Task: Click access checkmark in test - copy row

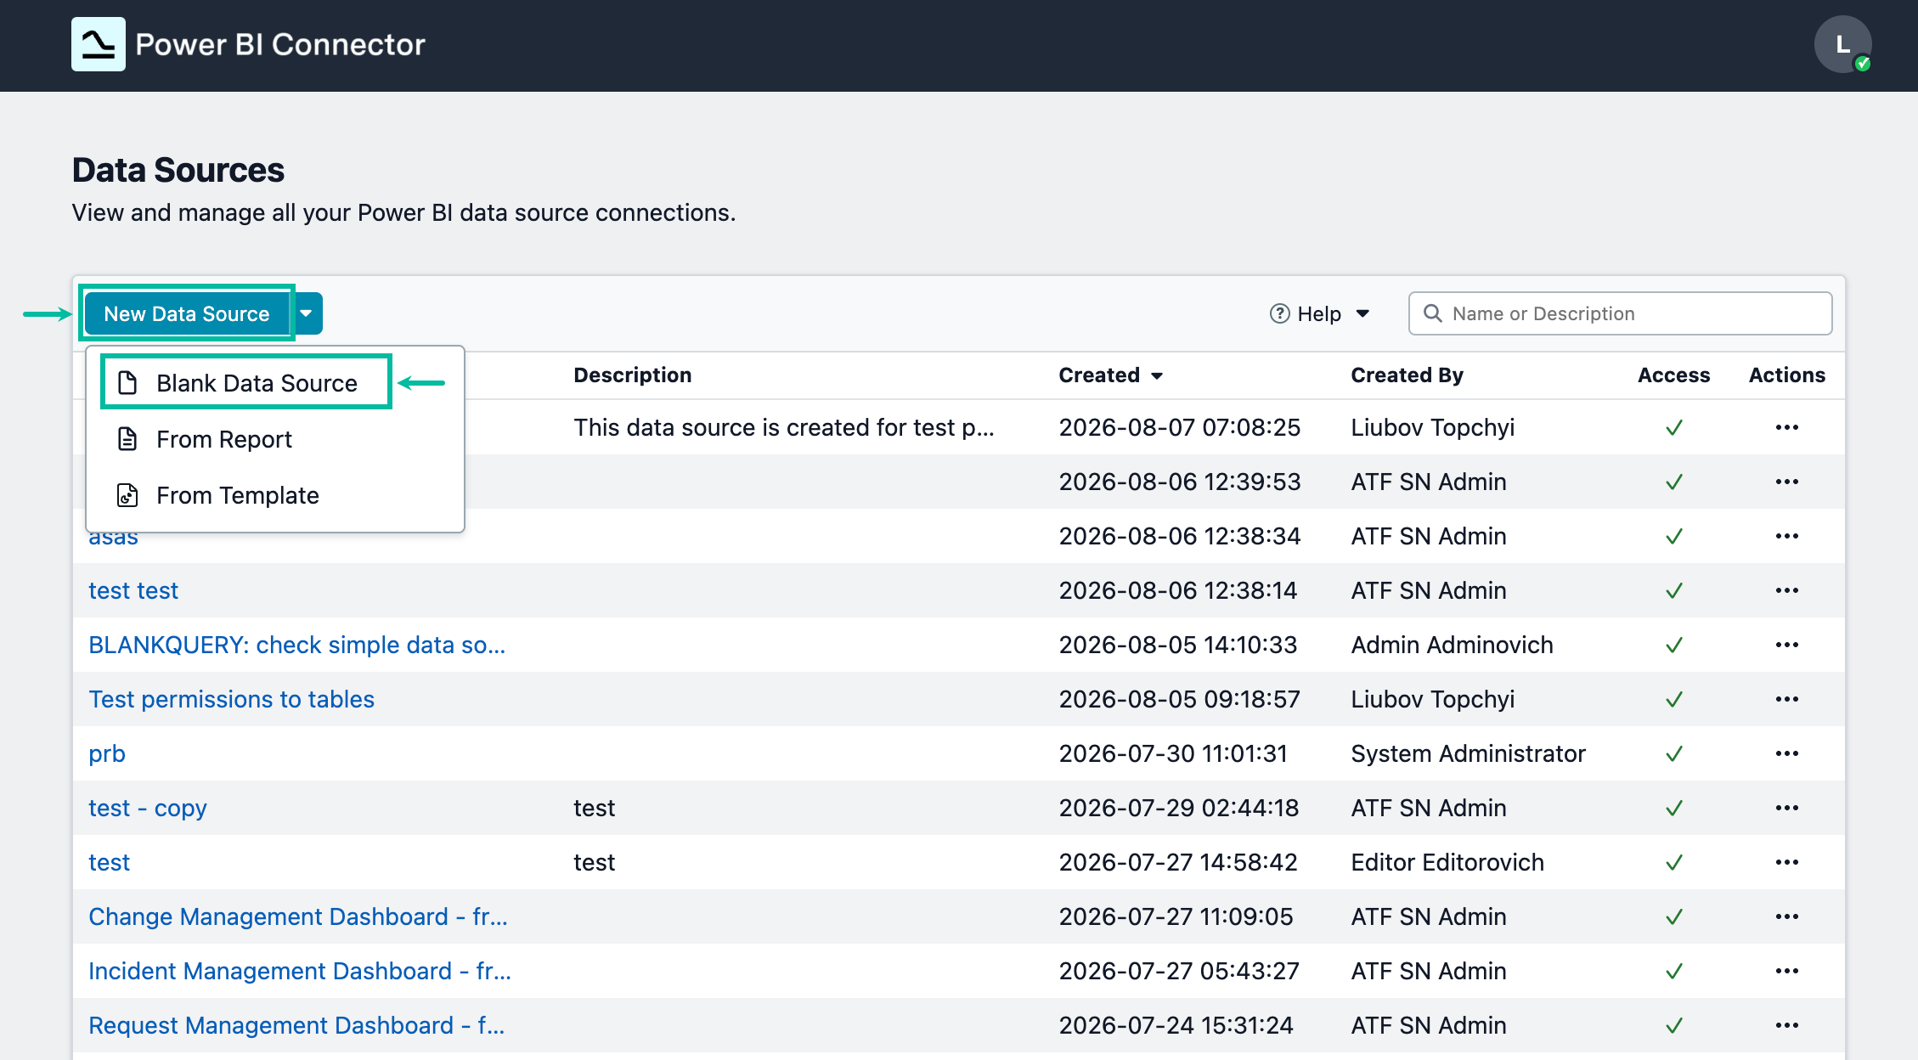Action: tap(1674, 808)
